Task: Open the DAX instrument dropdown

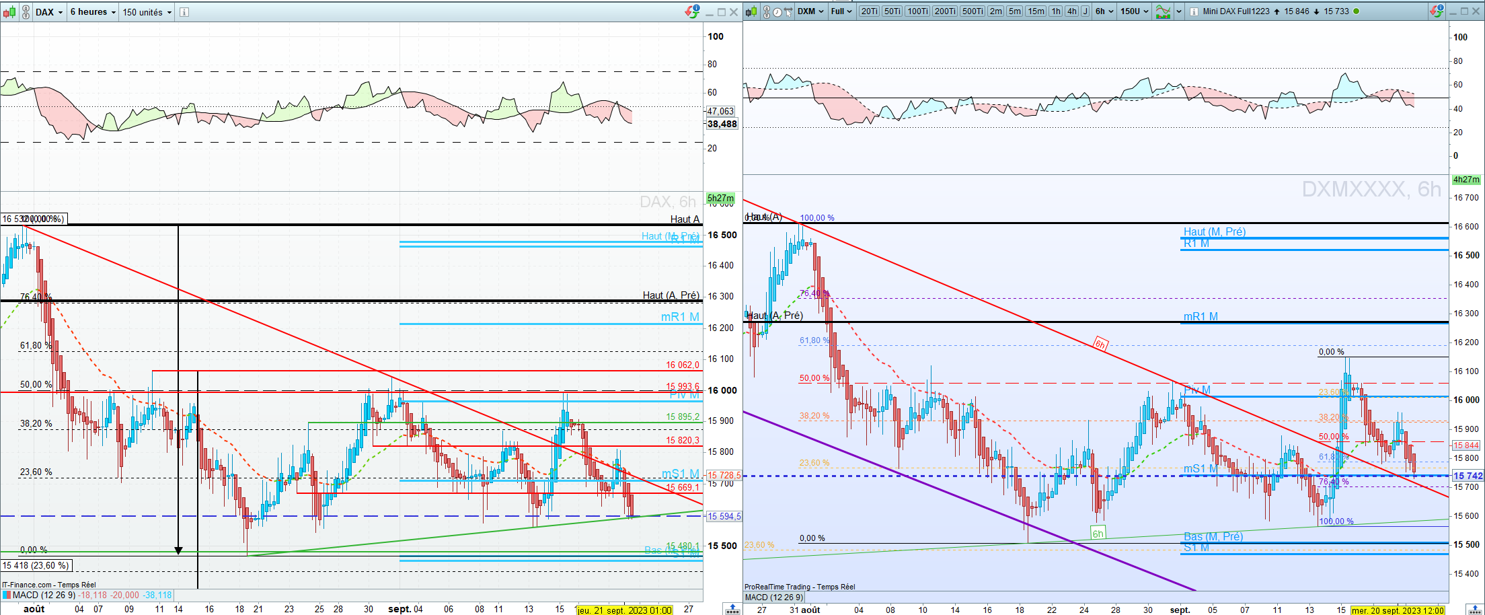Action: [49, 12]
